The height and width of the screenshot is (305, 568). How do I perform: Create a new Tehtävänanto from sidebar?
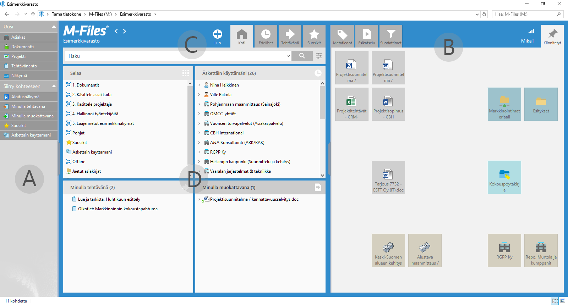click(x=29, y=66)
